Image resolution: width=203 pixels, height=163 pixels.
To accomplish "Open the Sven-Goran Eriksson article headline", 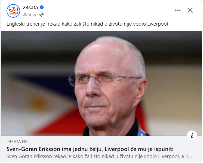I will click(90, 150).
